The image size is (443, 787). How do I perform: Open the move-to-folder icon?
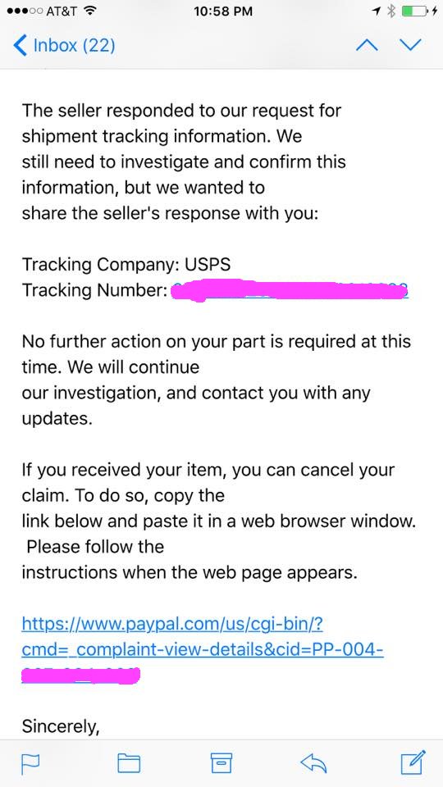[x=129, y=763]
